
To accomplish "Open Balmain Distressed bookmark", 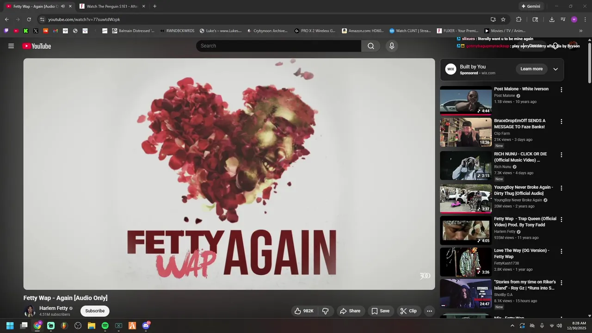I will click(133, 31).
